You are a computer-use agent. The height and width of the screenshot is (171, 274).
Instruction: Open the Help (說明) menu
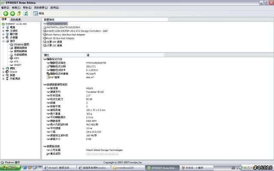[55, 8]
